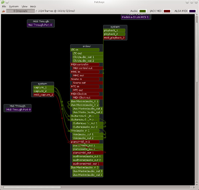Select the system playback_1 port
The height and width of the screenshot is (190, 199).
114,31
